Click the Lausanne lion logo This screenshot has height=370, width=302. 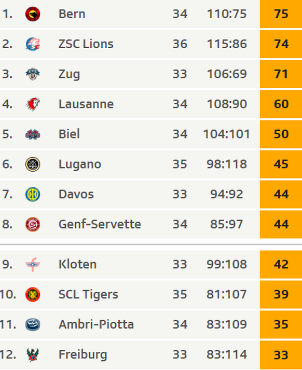pos(33,104)
